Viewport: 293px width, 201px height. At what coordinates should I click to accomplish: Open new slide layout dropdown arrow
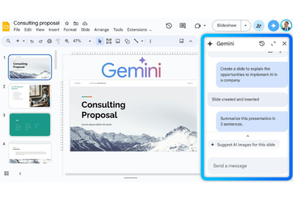[24, 41]
